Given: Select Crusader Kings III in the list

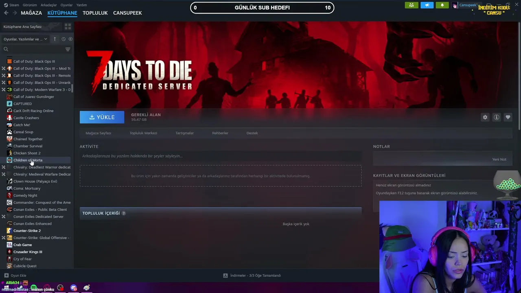Looking at the screenshot, I should tap(28, 252).
